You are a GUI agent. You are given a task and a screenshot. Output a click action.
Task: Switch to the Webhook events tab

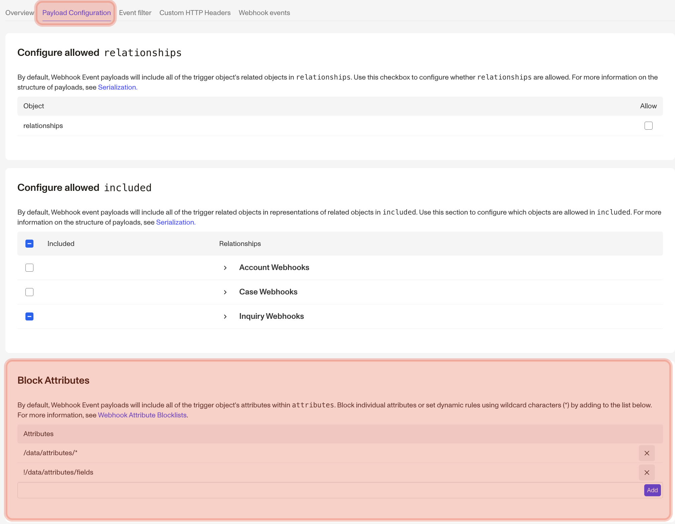pos(264,13)
